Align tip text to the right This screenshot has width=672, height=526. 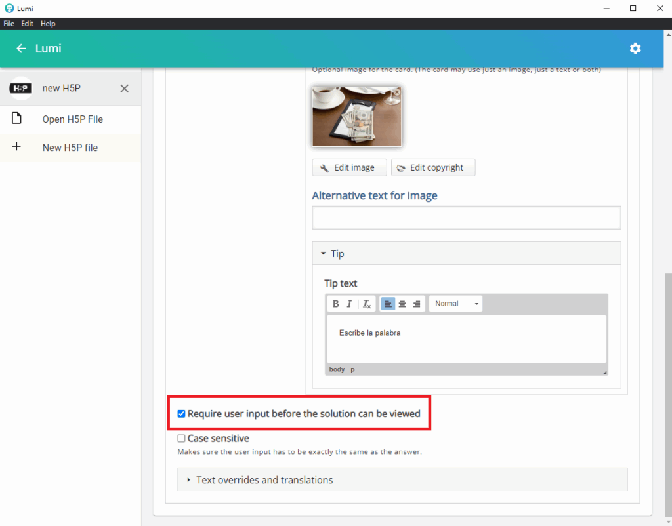pyautogui.click(x=416, y=304)
